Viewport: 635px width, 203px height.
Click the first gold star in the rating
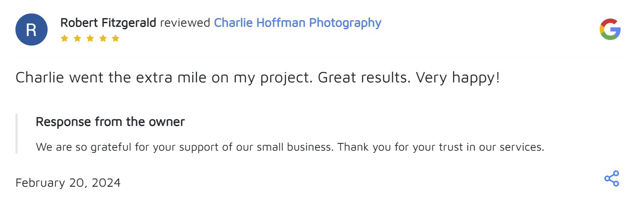click(64, 39)
